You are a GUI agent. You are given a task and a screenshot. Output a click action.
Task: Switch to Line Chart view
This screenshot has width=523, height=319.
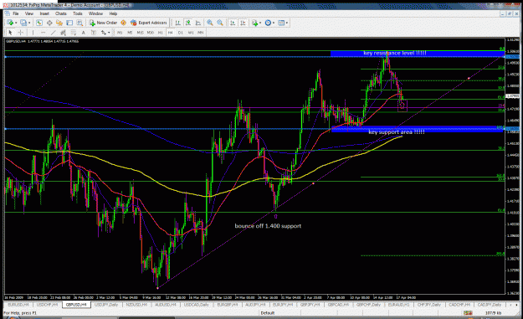click(x=198, y=23)
